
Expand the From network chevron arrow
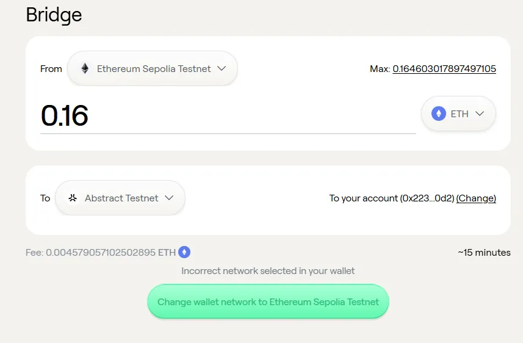(x=222, y=69)
